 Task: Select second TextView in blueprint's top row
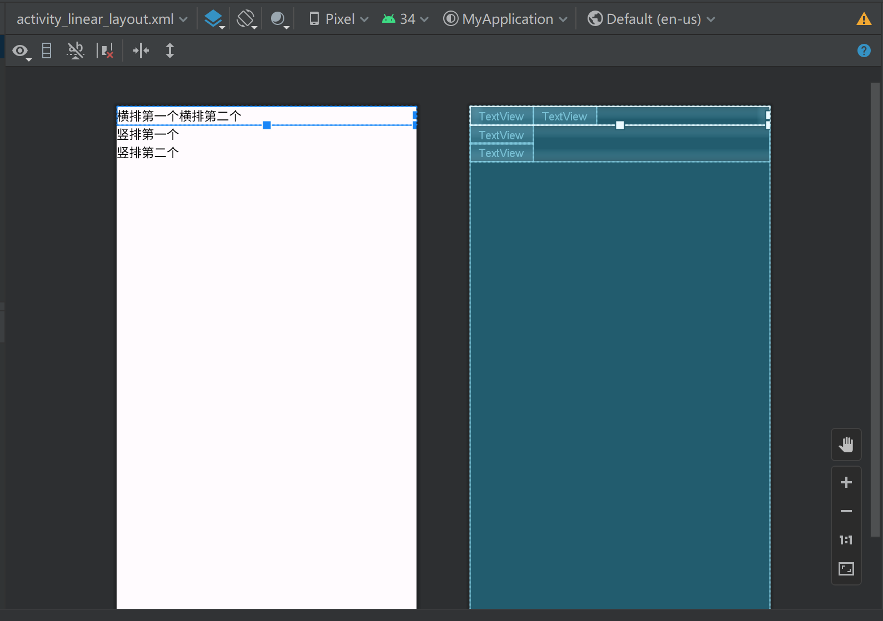coord(565,116)
